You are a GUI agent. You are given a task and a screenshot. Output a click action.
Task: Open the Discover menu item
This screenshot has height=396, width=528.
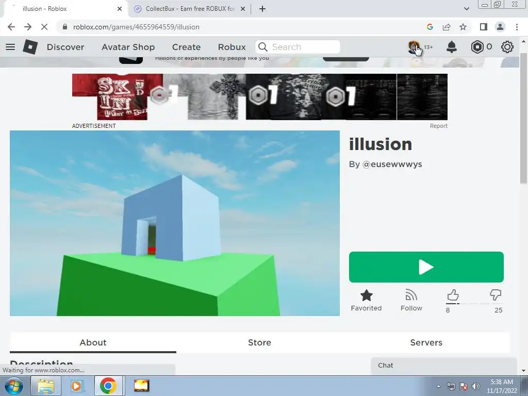click(65, 47)
